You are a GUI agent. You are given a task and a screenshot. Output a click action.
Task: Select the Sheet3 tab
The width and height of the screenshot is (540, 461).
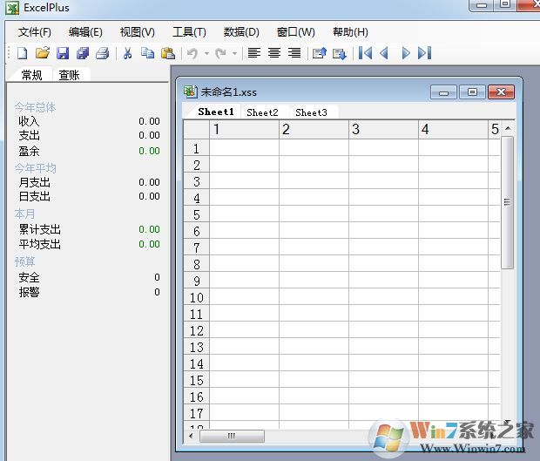click(311, 112)
